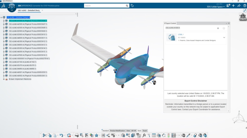Expand the OEJ-sUAS-A2000 A tree node
The width and height of the screenshot is (247, 138).
(4, 24)
